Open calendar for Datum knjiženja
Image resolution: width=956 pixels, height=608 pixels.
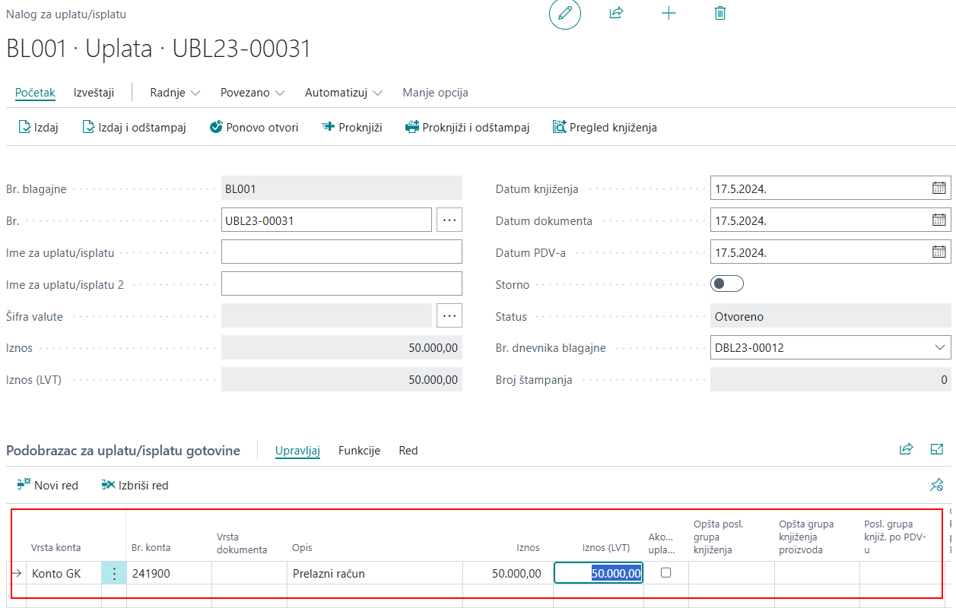pyautogui.click(x=939, y=188)
